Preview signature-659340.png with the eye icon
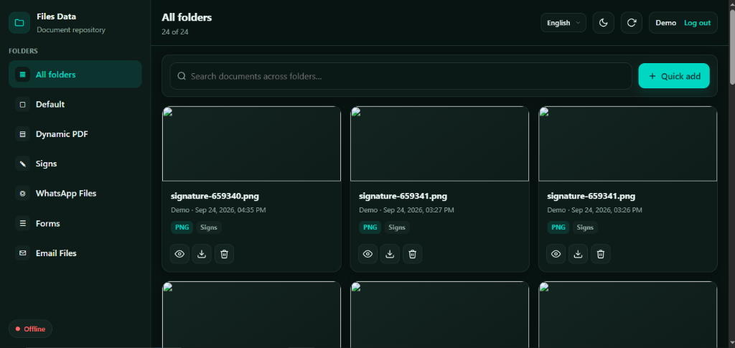735x348 pixels. pyautogui.click(x=179, y=254)
